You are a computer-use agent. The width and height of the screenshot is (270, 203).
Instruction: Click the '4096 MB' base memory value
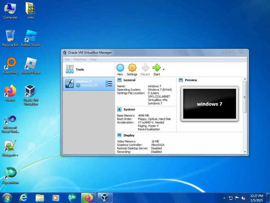pyautogui.click(x=143, y=116)
